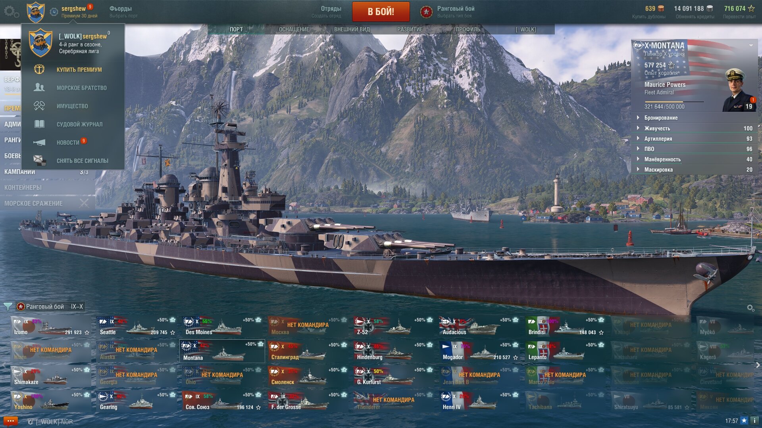Click the free experience star icon at top right
Image resolution: width=762 pixels, height=428 pixels.
coord(751,8)
